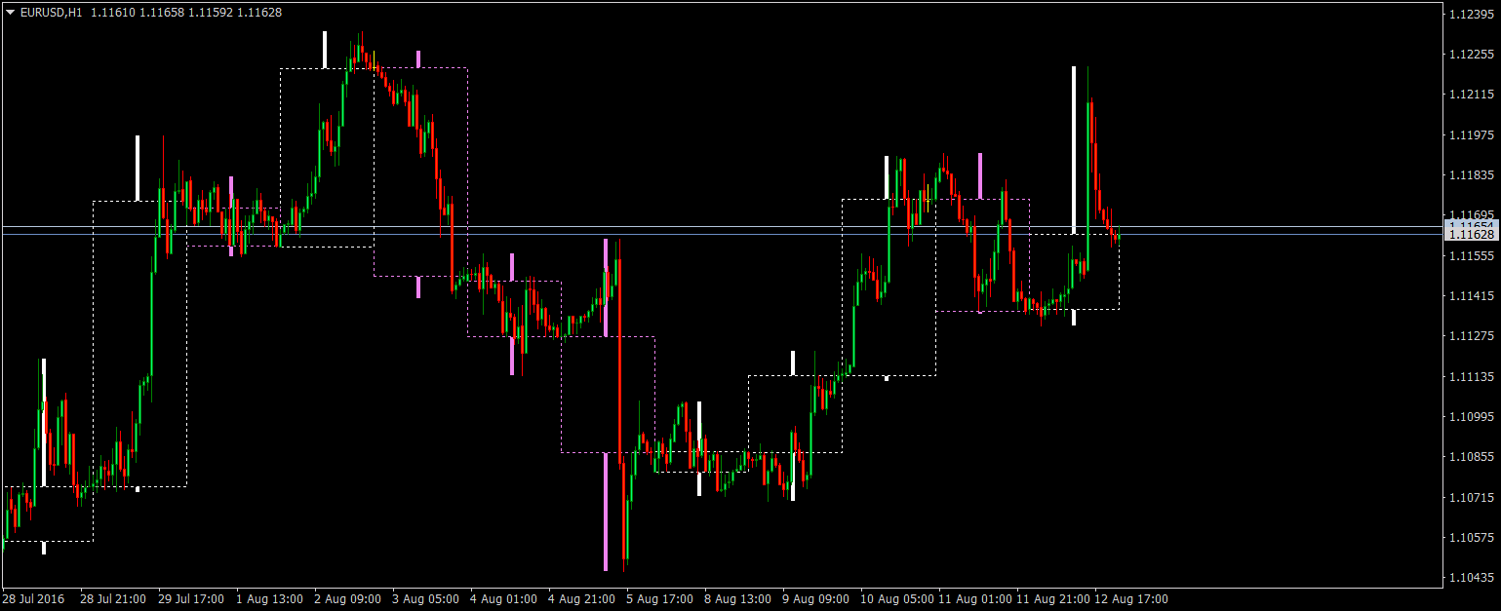Click time axis label 9 Aug 09:00
Viewport: 1501px width, 611px height.
point(815,599)
